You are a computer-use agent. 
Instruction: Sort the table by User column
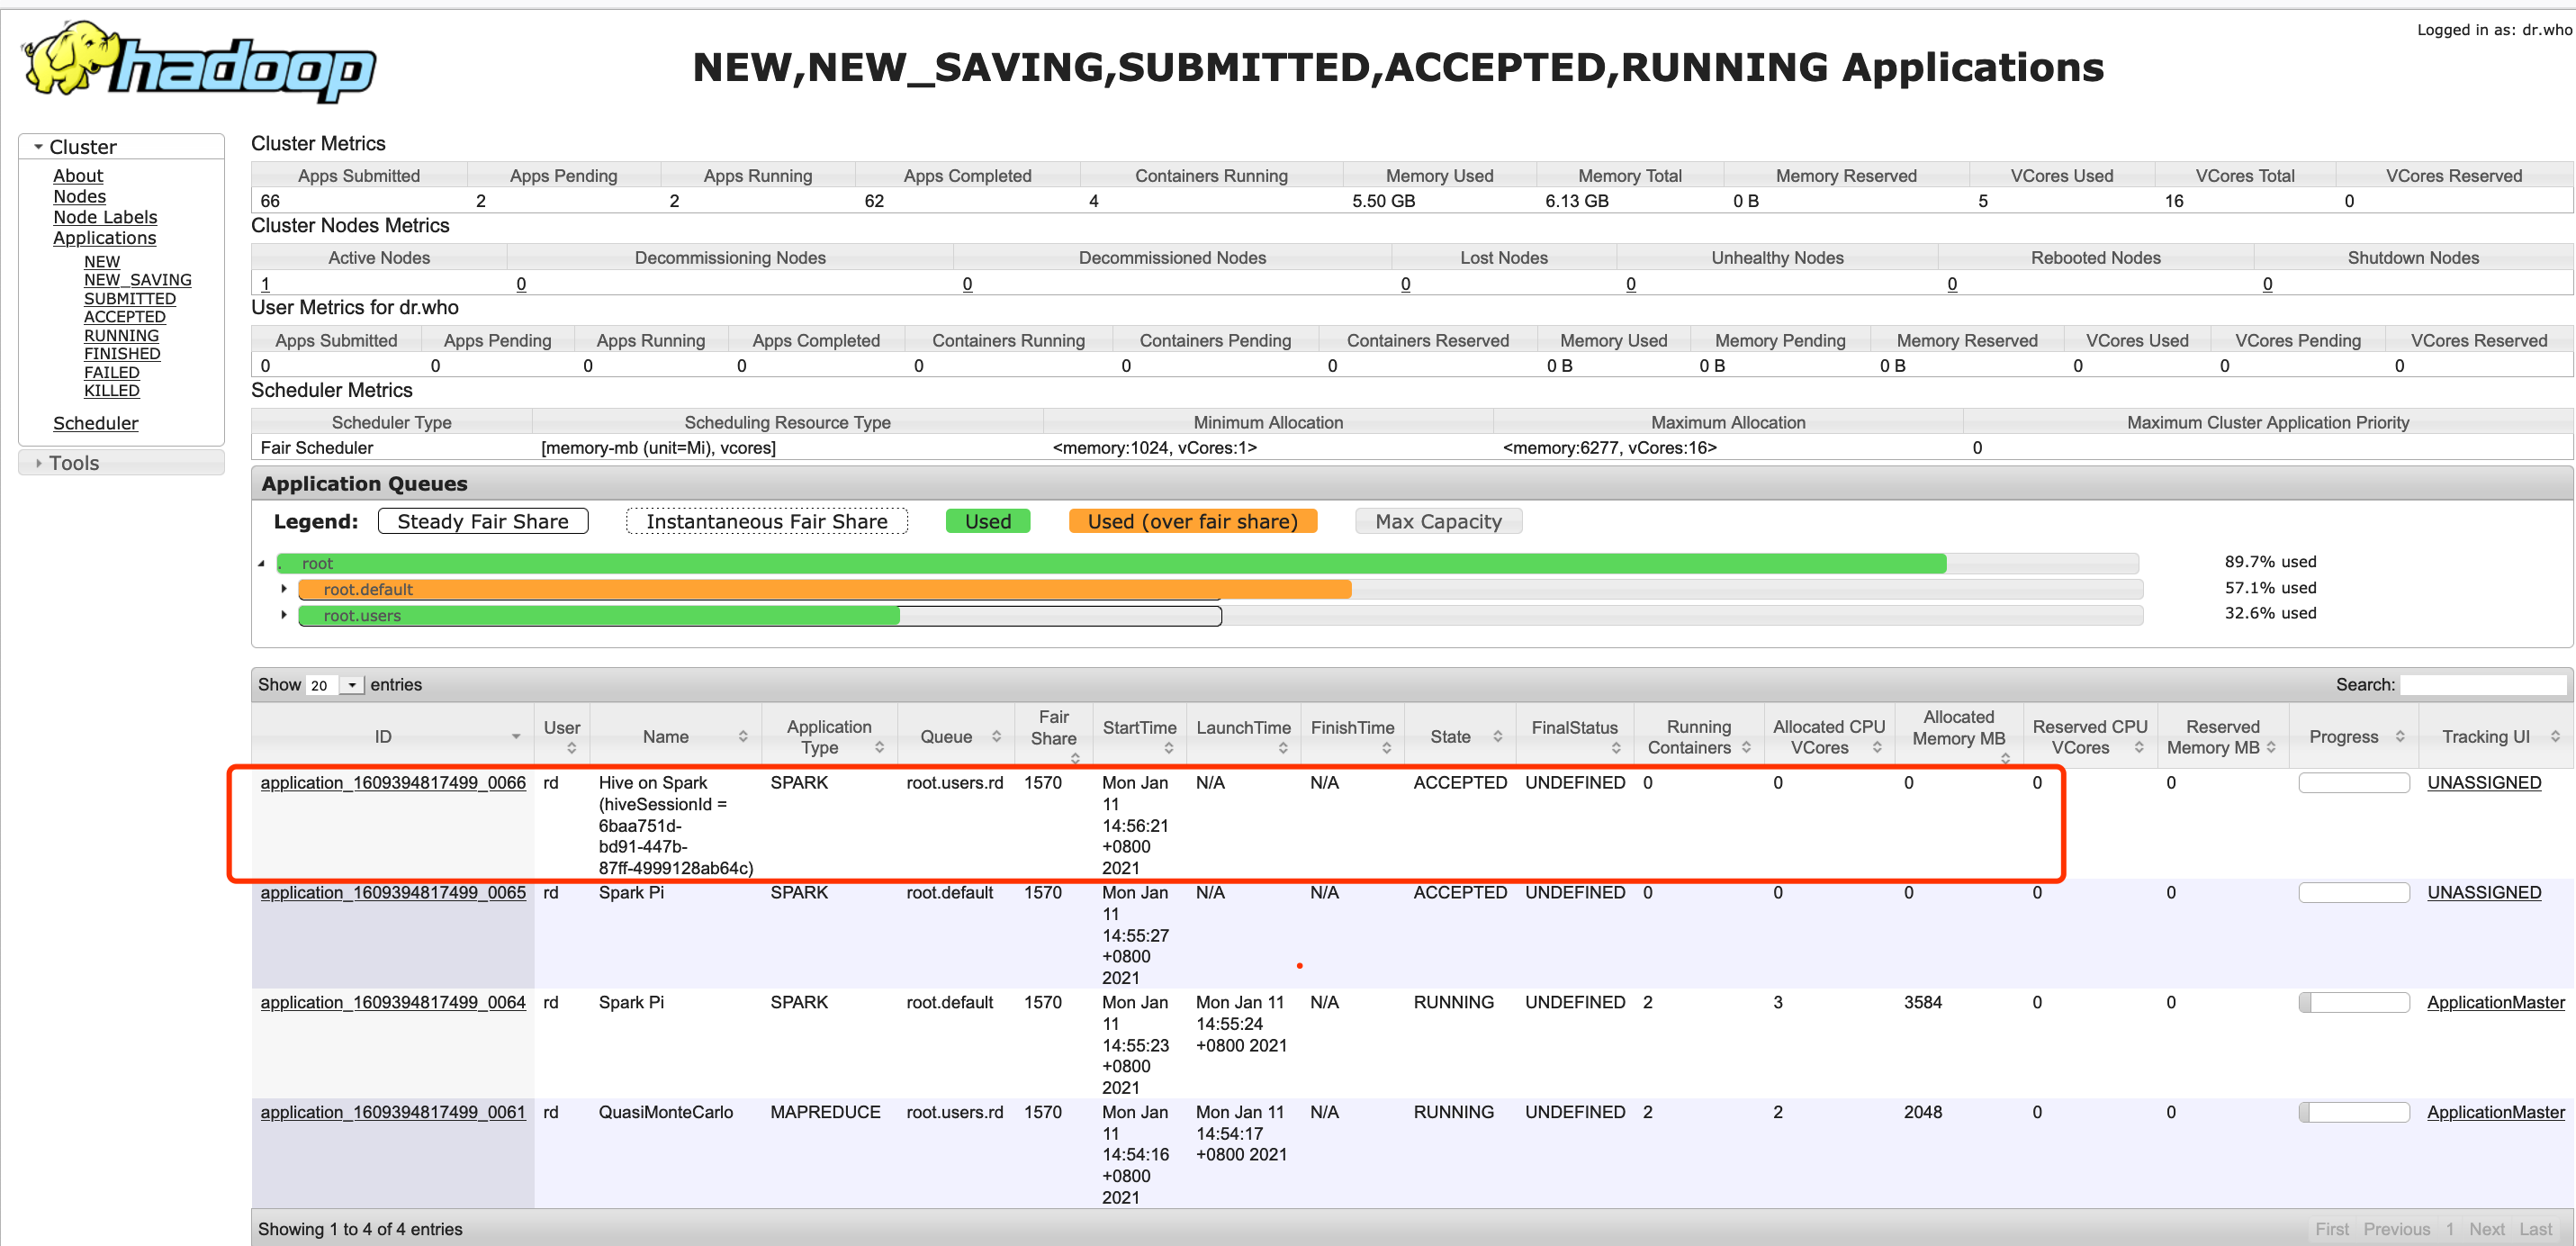click(562, 736)
